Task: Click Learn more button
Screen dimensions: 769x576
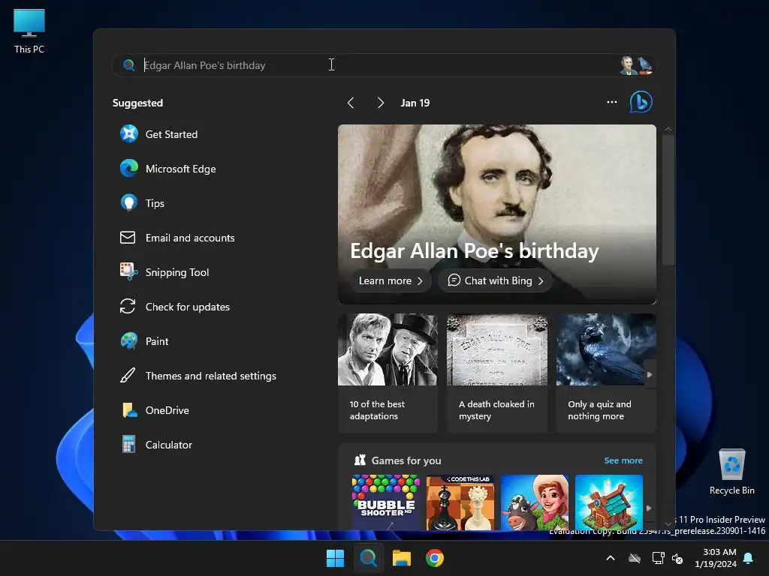Action: click(391, 280)
